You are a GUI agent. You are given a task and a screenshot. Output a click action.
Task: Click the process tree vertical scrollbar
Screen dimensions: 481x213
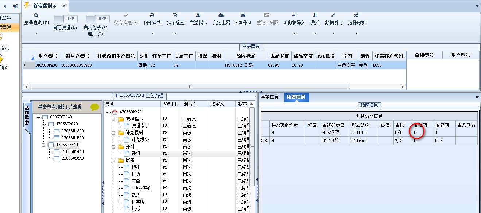pos(252,146)
